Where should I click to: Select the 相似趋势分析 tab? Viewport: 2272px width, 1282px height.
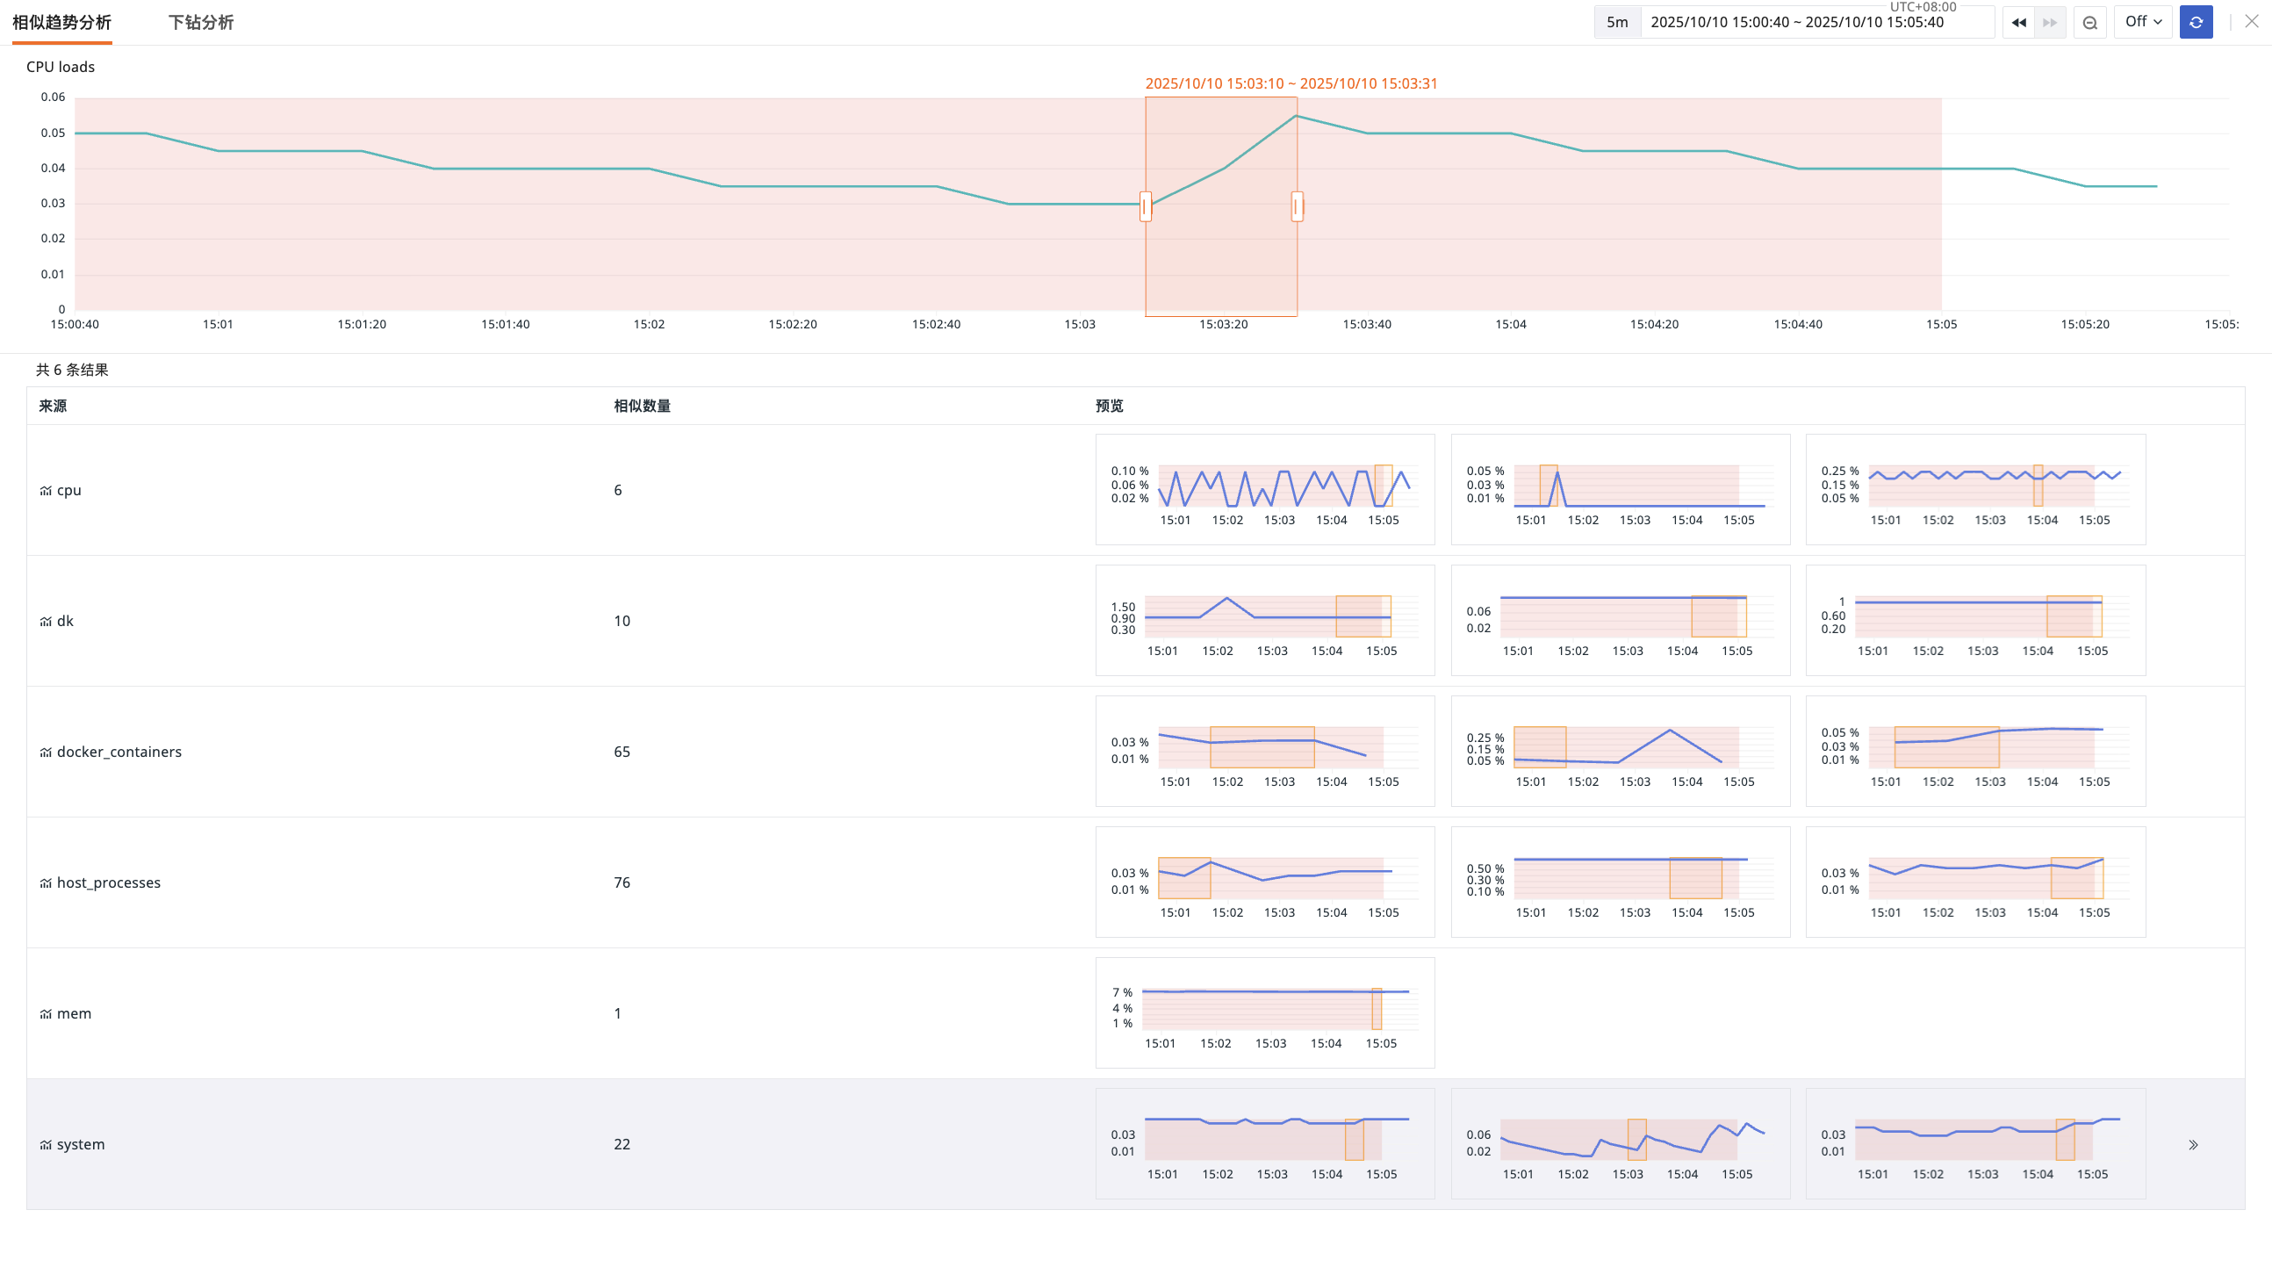click(61, 22)
